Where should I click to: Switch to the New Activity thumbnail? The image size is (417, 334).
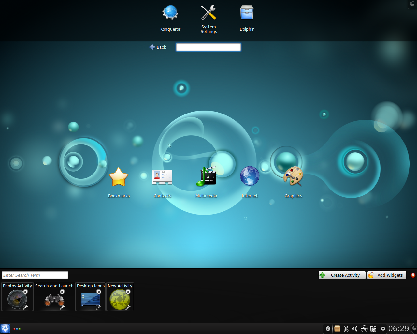[x=120, y=296]
